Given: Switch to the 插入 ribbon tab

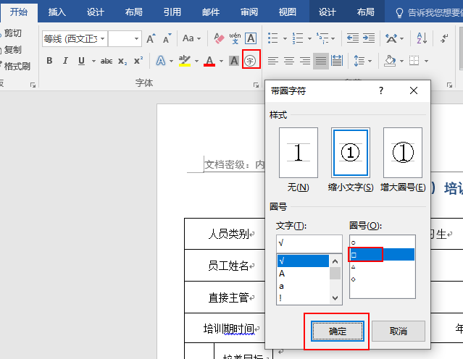Looking at the screenshot, I should (x=57, y=12).
